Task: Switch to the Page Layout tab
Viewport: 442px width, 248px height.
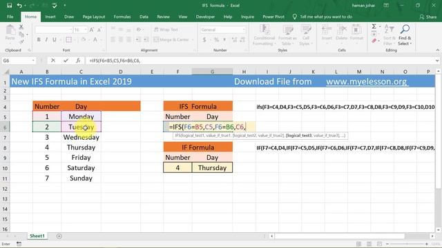Action: coord(94,17)
